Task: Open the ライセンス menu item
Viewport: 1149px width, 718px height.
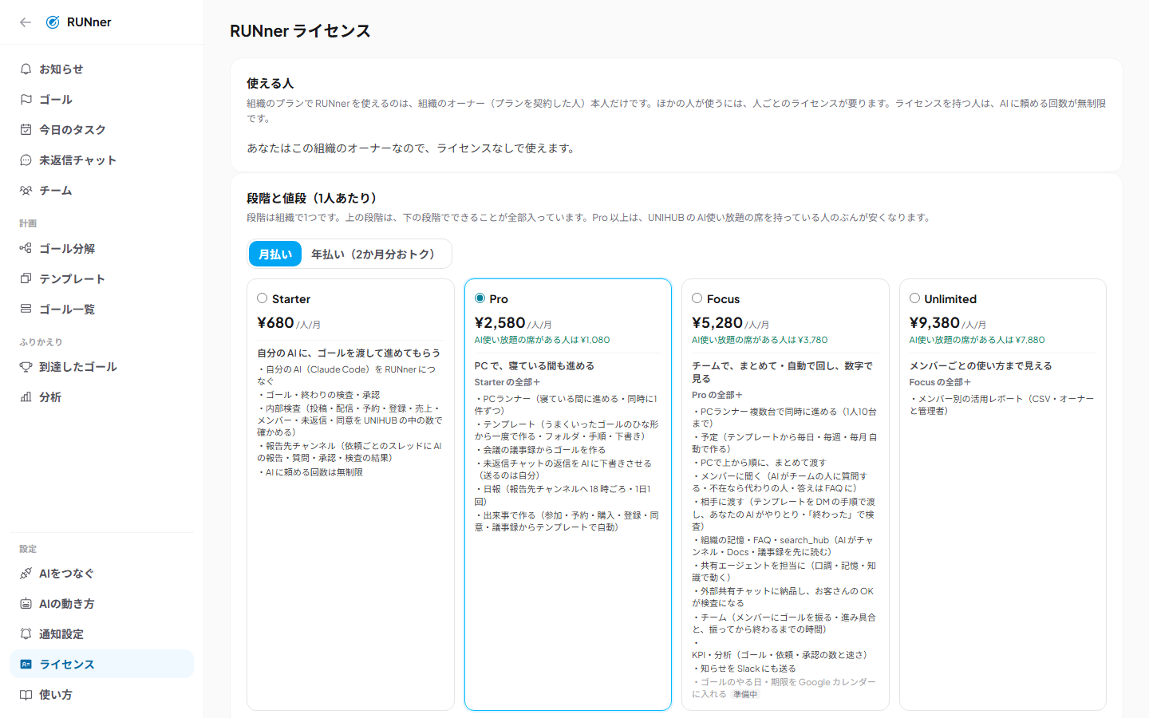Action: 101,664
